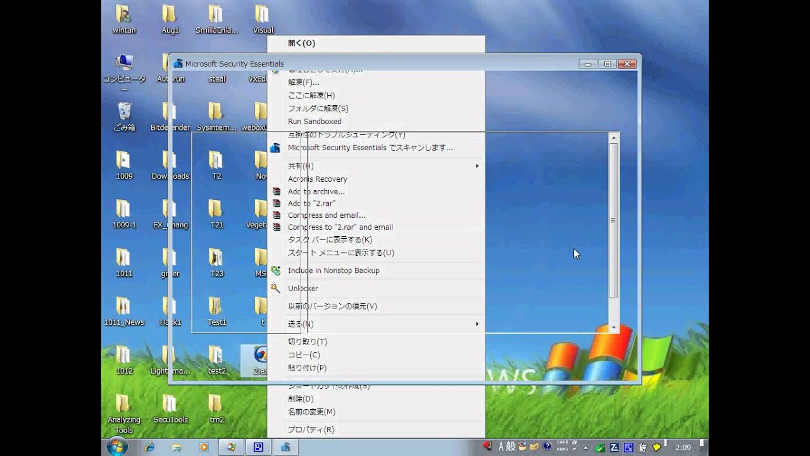Click the Security Essentials vertical scrollbar thumb

(x=613, y=220)
